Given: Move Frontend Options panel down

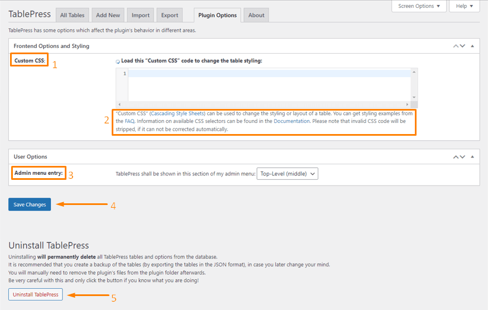Looking at the screenshot, I should [x=462, y=46].
